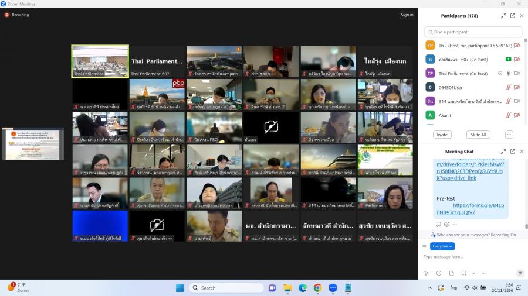The image size is (528, 296).
Task: Open the 'Everyone' recipient dropdown
Action: click(x=442, y=246)
